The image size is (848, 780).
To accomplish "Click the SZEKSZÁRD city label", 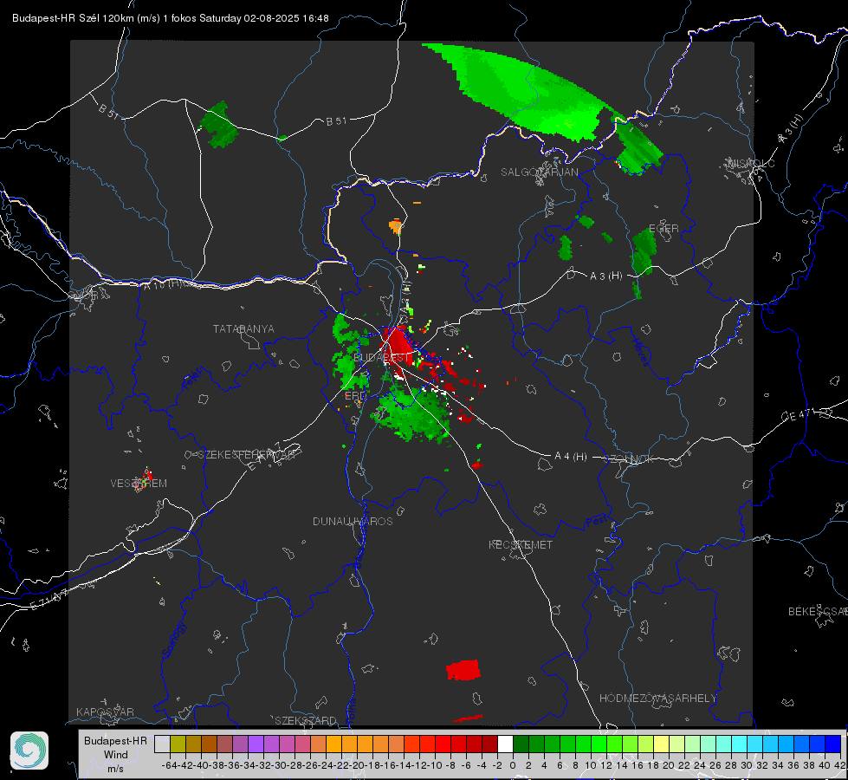I will click(x=306, y=720).
